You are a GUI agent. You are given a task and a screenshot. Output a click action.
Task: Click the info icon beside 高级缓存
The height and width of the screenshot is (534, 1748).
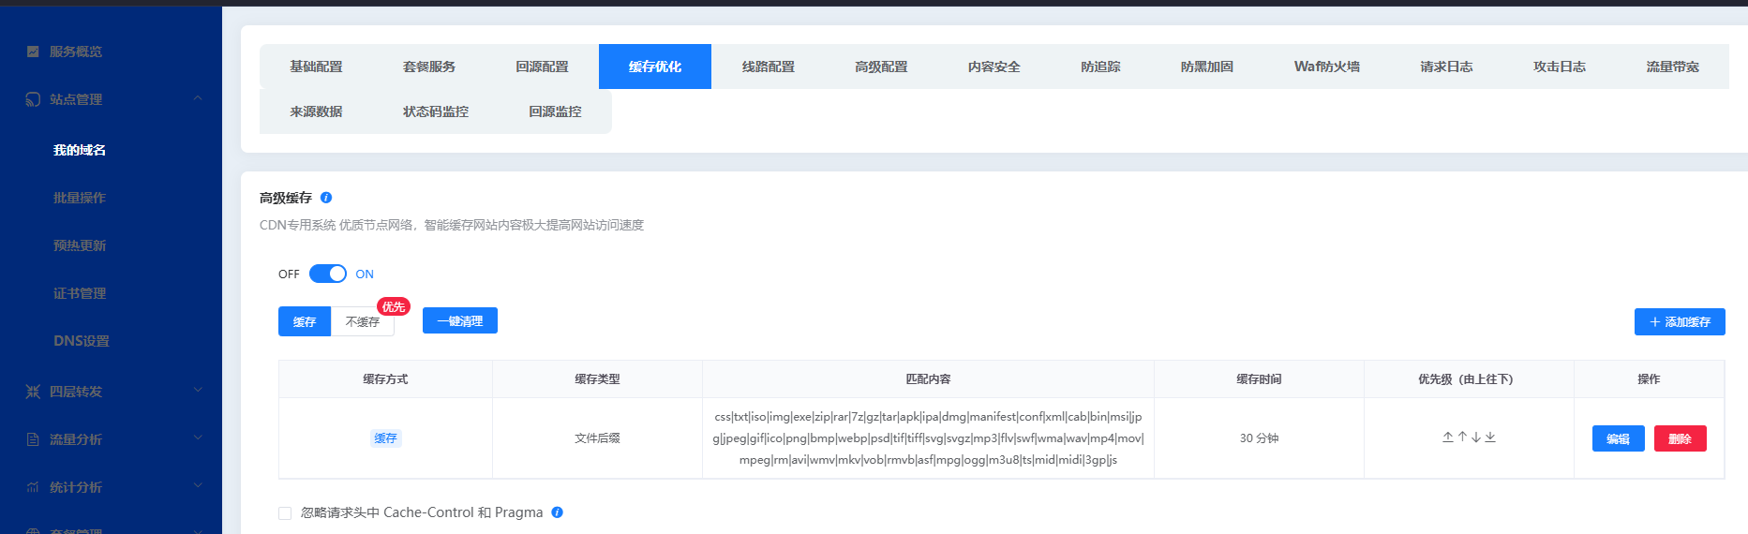tap(326, 198)
